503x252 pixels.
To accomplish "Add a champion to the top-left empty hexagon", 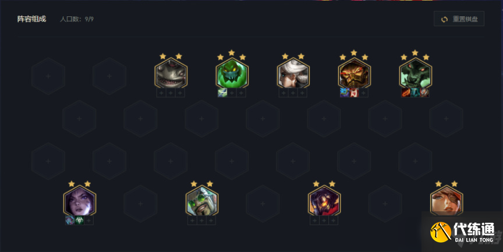I will point(48,76).
